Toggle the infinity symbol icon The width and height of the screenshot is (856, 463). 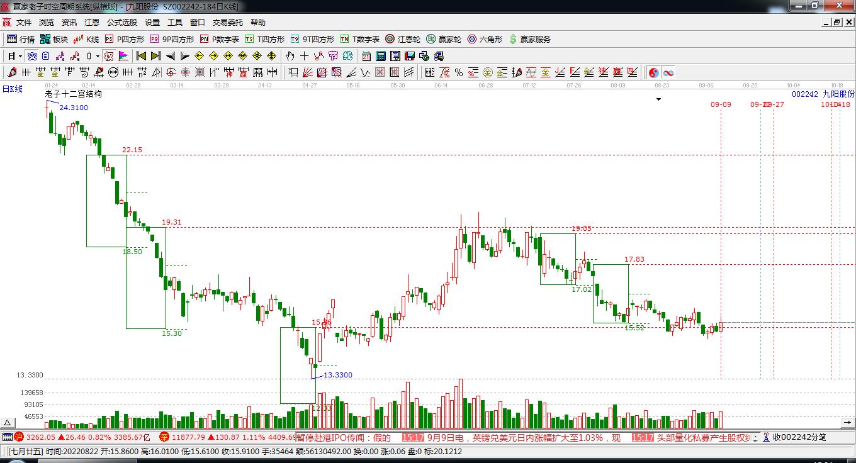tap(668, 72)
